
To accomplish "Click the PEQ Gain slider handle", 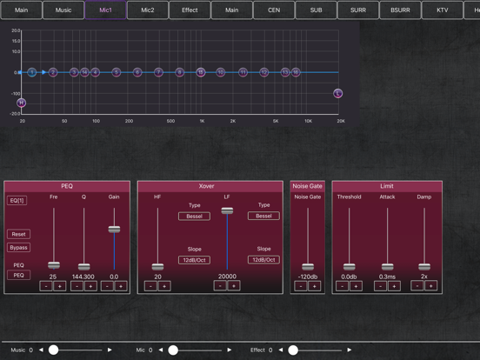I will coord(114,230).
